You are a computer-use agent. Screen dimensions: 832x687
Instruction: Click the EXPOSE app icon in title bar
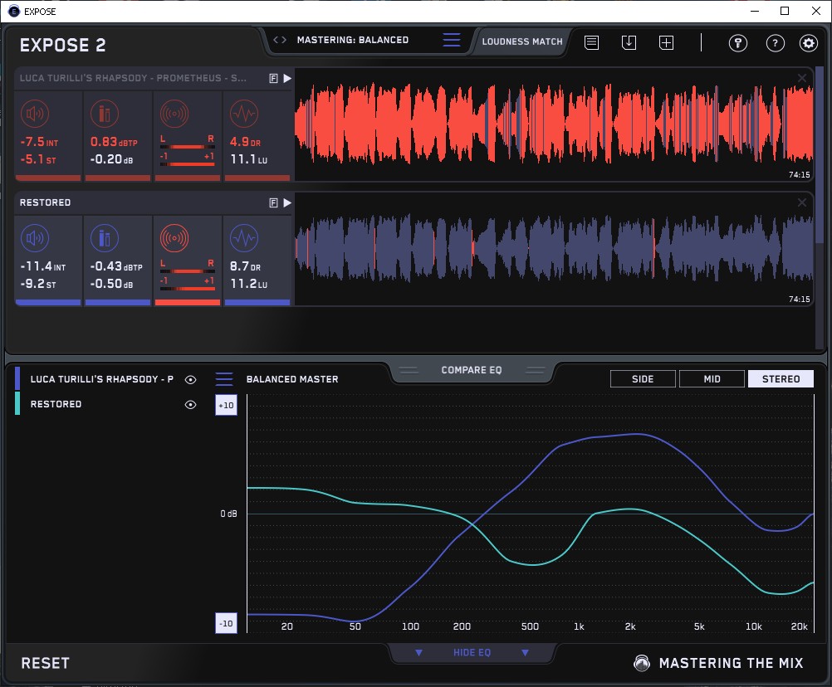click(x=14, y=11)
